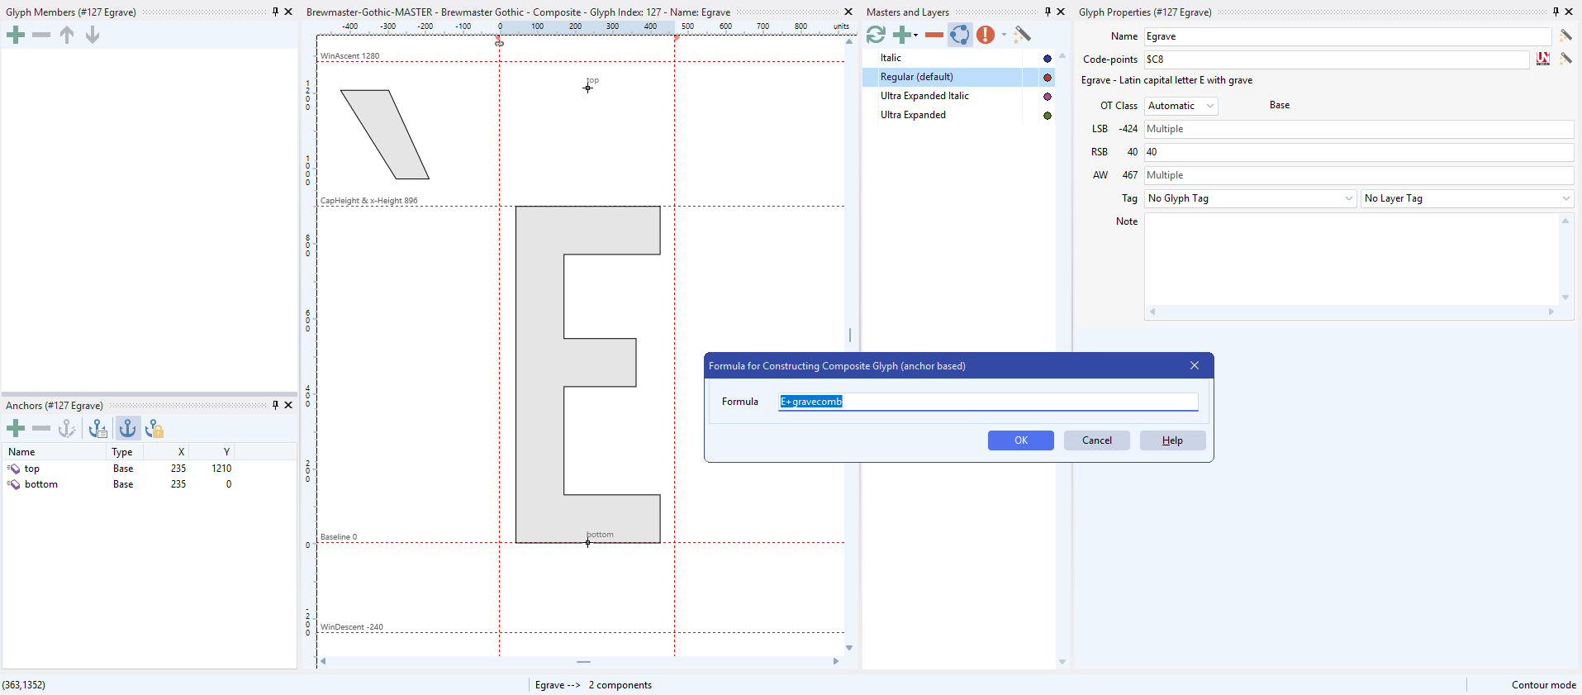Viewport: 1582px width, 695px height.
Task: Click the green Ultra Expanded color dot
Action: click(1048, 116)
